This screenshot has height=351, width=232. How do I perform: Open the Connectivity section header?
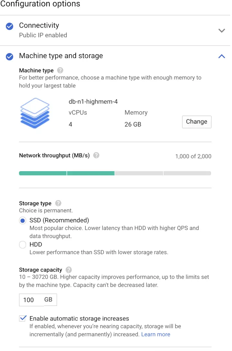pyautogui.click(x=39, y=25)
